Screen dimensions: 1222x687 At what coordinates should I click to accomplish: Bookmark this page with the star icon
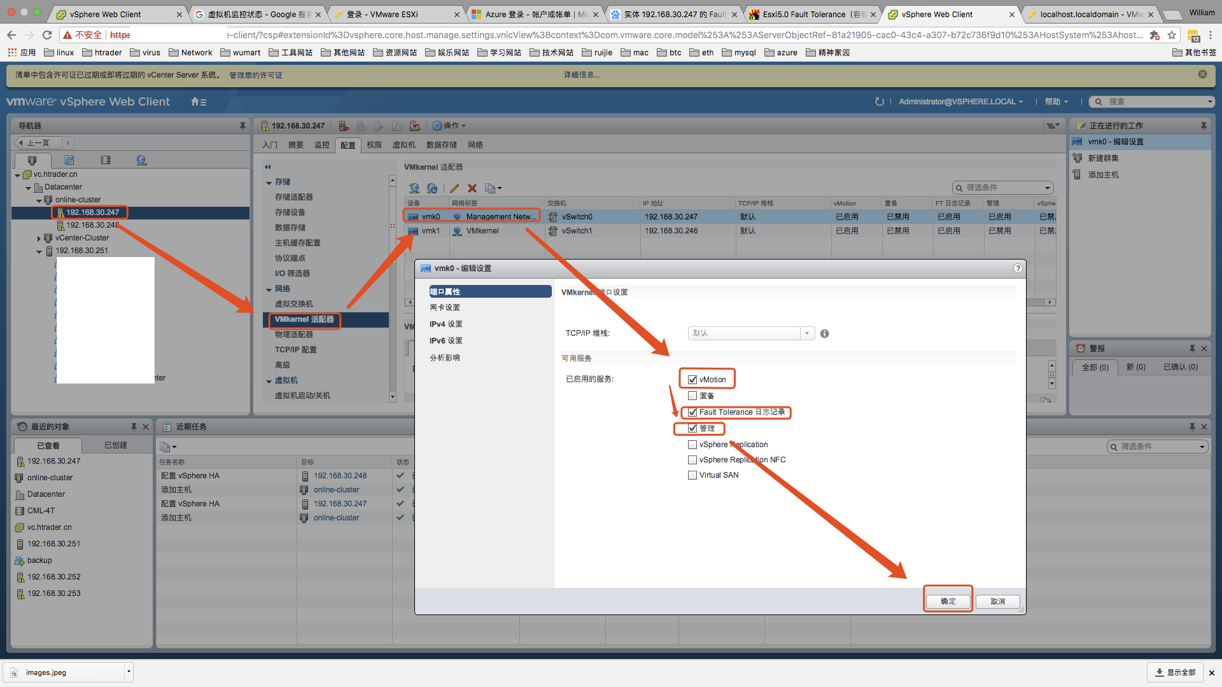click(1172, 35)
